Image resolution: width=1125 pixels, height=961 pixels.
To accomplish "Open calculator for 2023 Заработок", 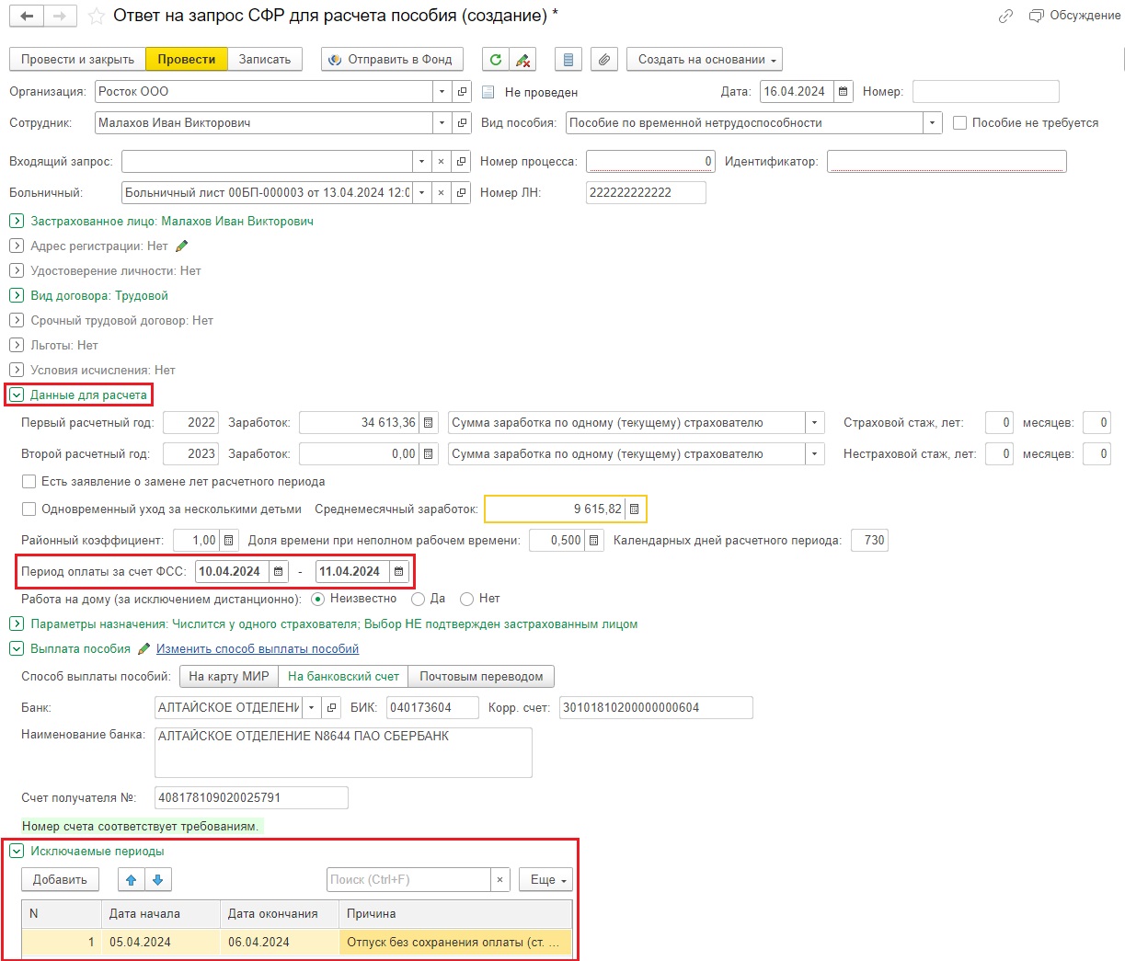I will tap(428, 454).
